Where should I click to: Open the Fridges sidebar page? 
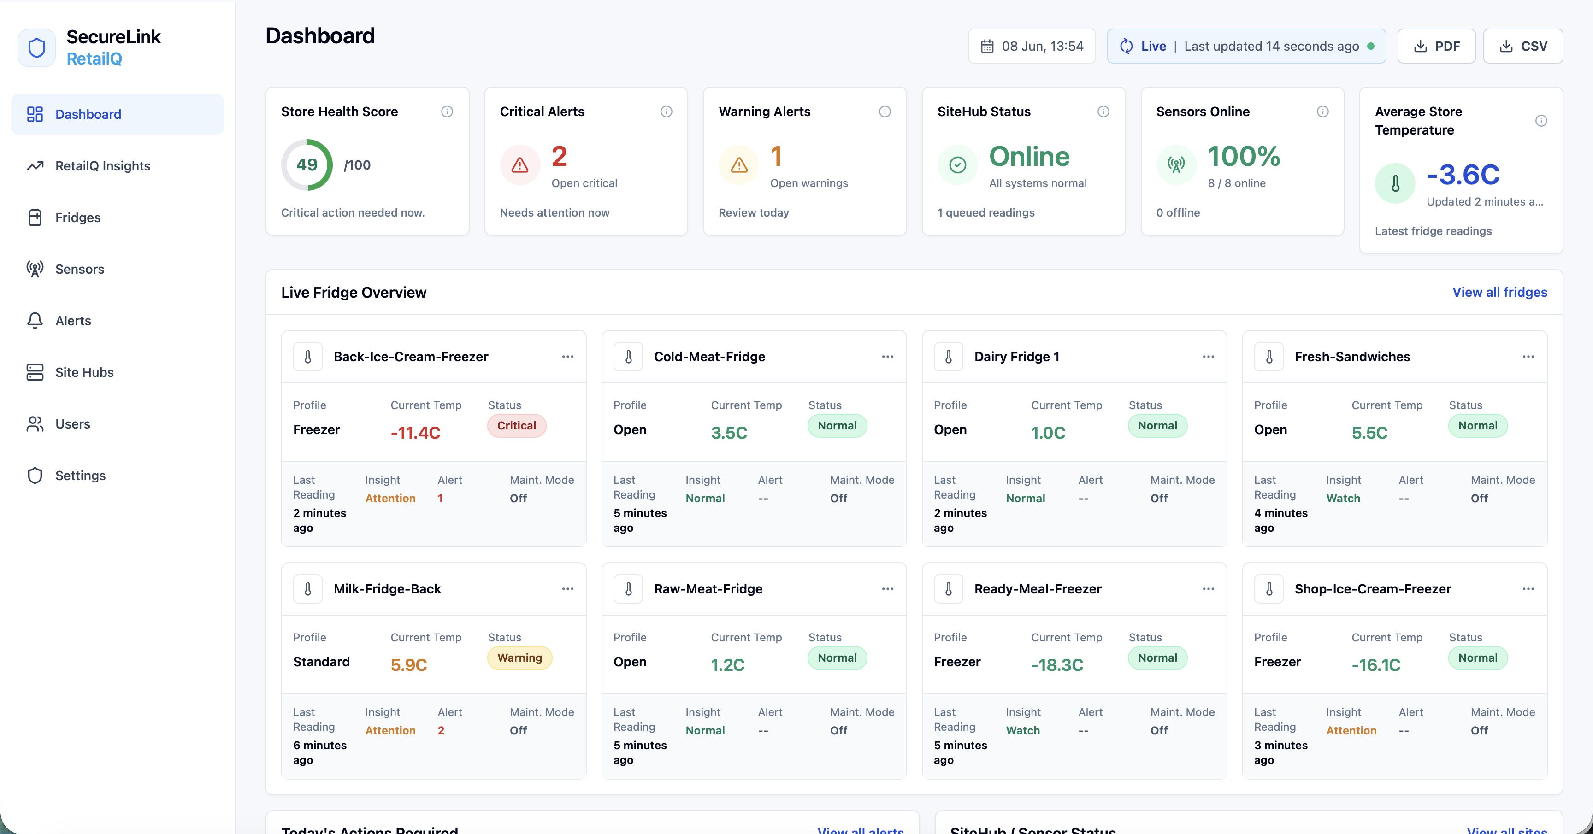(118, 217)
